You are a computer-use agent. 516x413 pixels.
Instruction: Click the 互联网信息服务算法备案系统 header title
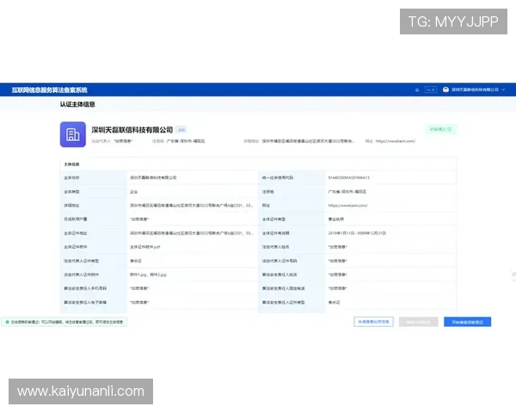tap(49, 89)
